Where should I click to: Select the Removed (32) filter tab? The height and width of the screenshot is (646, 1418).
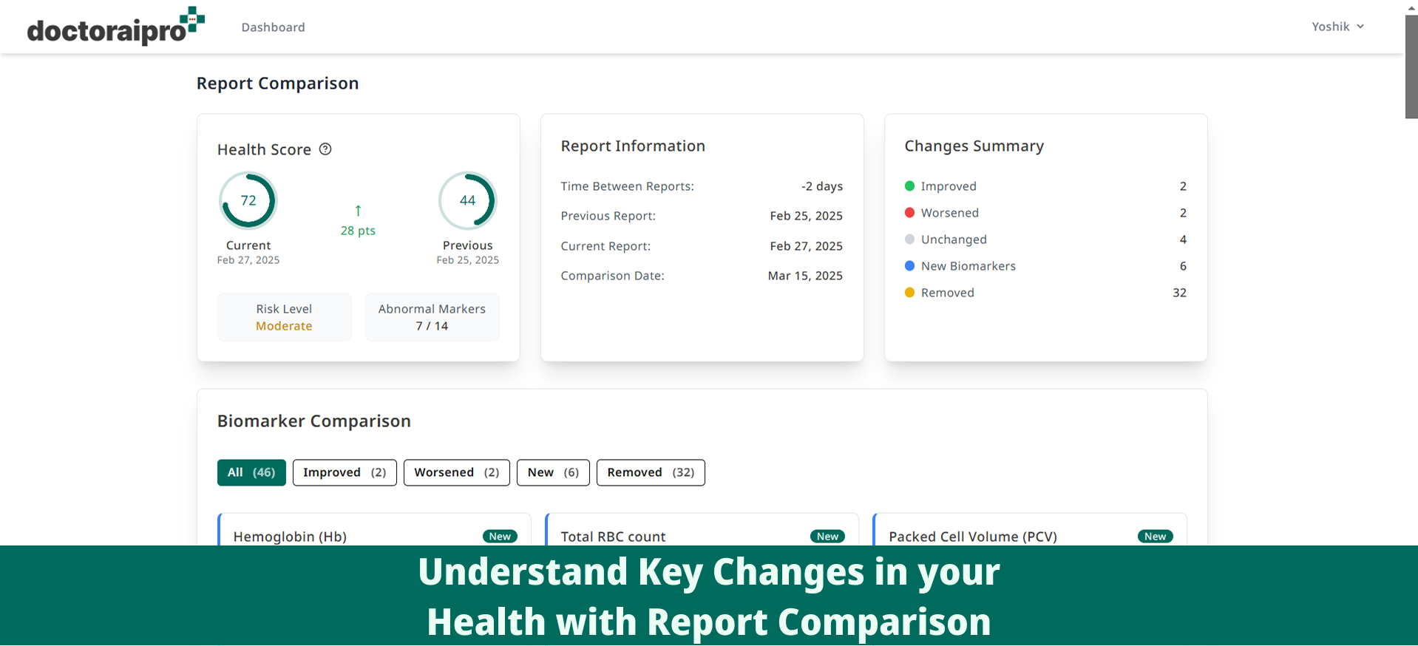point(651,472)
